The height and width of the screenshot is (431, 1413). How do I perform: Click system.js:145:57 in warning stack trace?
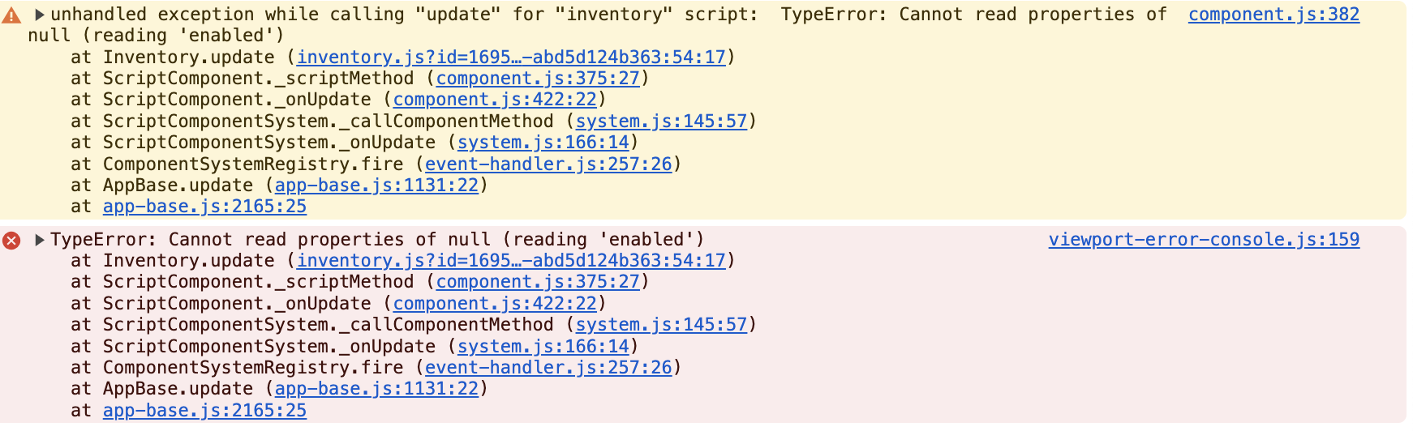661,122
